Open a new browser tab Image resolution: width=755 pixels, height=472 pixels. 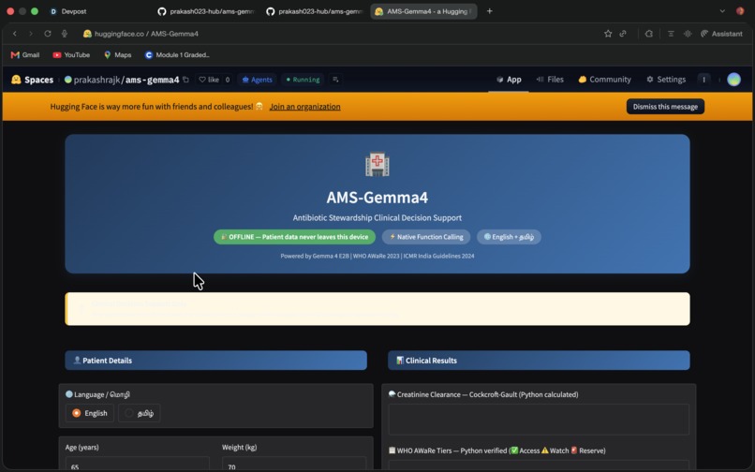click(490, 11)
